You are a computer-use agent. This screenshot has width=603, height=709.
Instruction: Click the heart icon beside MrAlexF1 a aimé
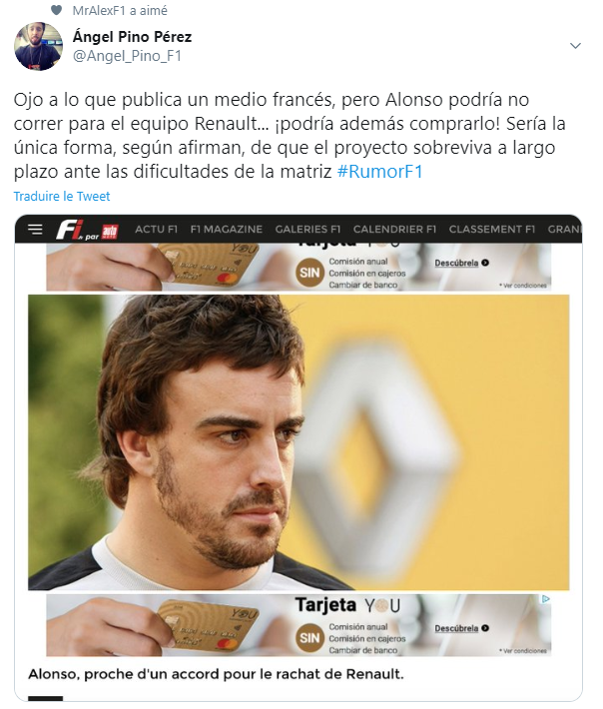tap(56, 10)
